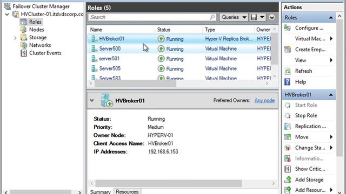Select the server501 role row
This screenshot has width=346, height=194.
click(179, 59)
